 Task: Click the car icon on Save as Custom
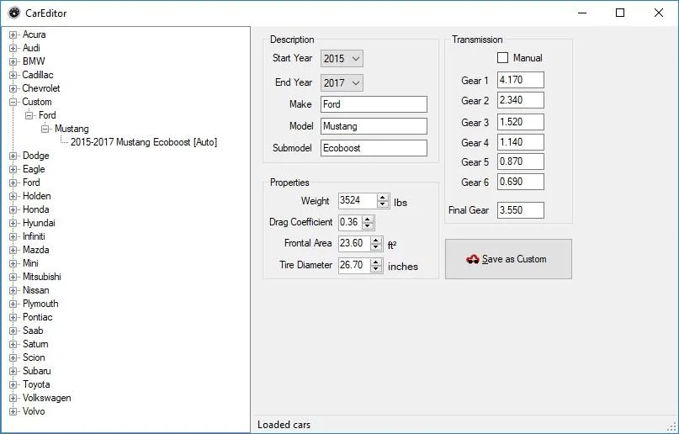pos(473,259)
